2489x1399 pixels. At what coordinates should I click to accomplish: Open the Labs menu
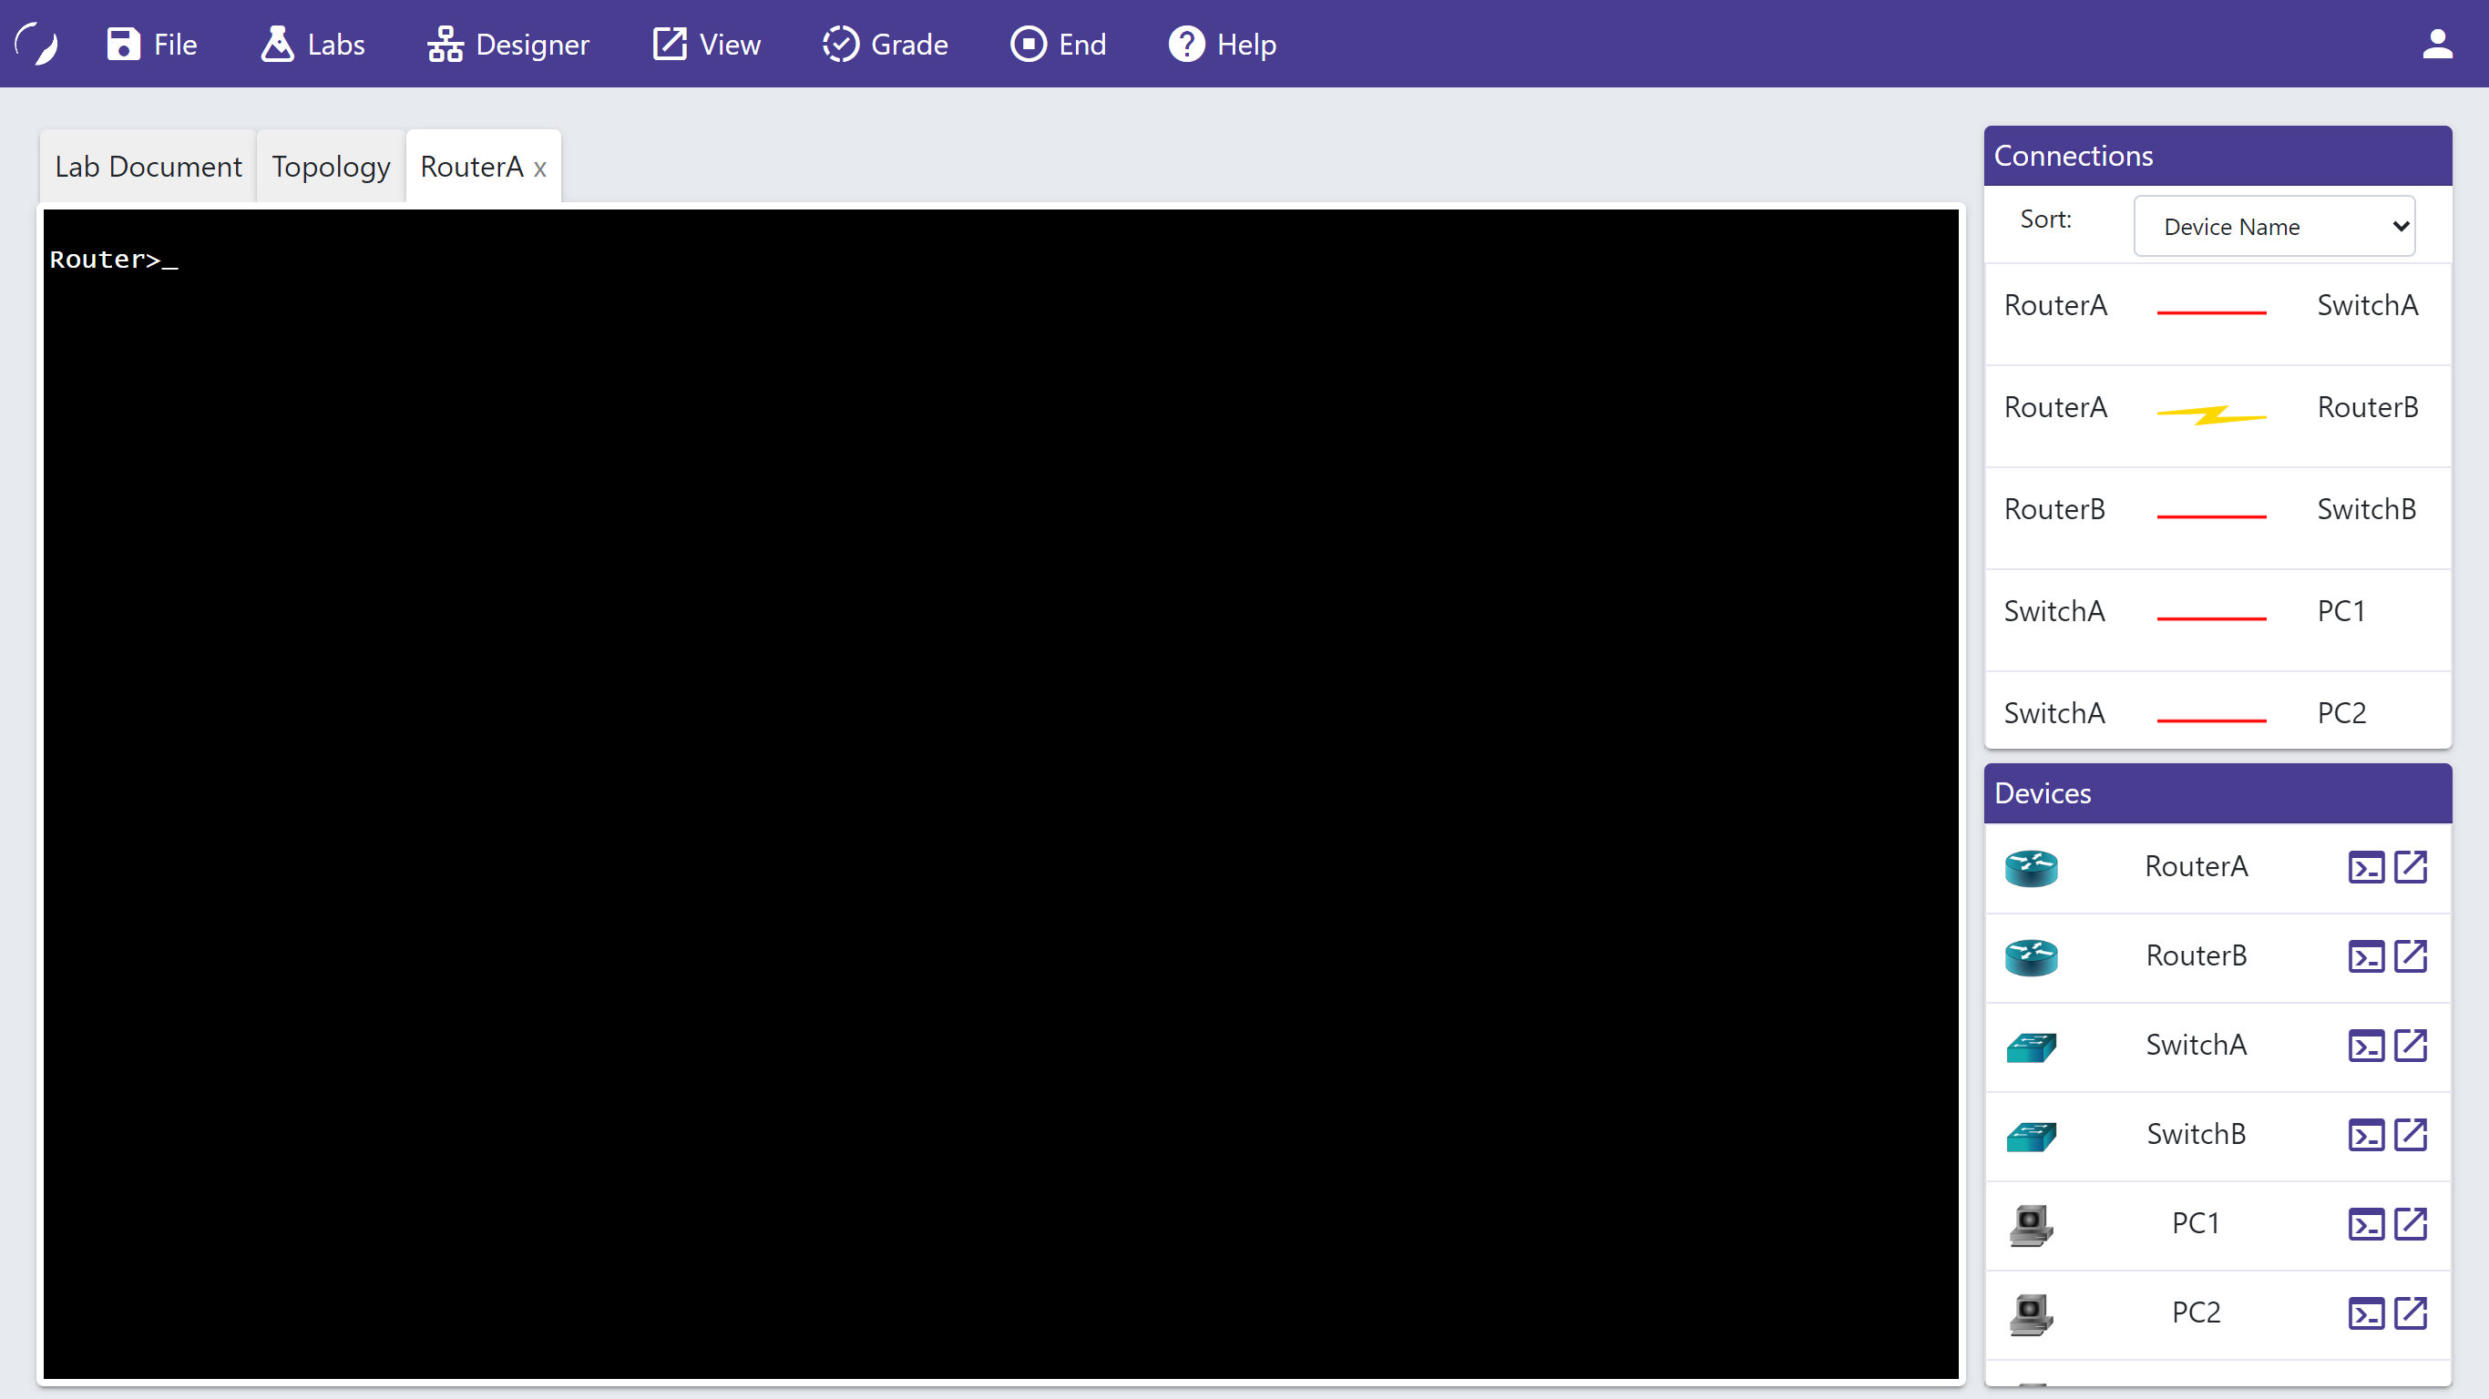pyautogui.click(x=312, y=45)
